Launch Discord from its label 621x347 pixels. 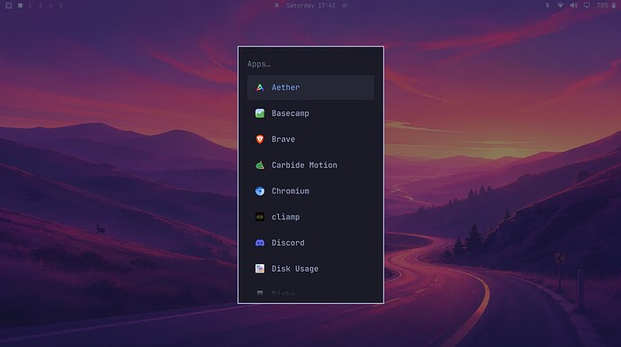pos(288,243)
